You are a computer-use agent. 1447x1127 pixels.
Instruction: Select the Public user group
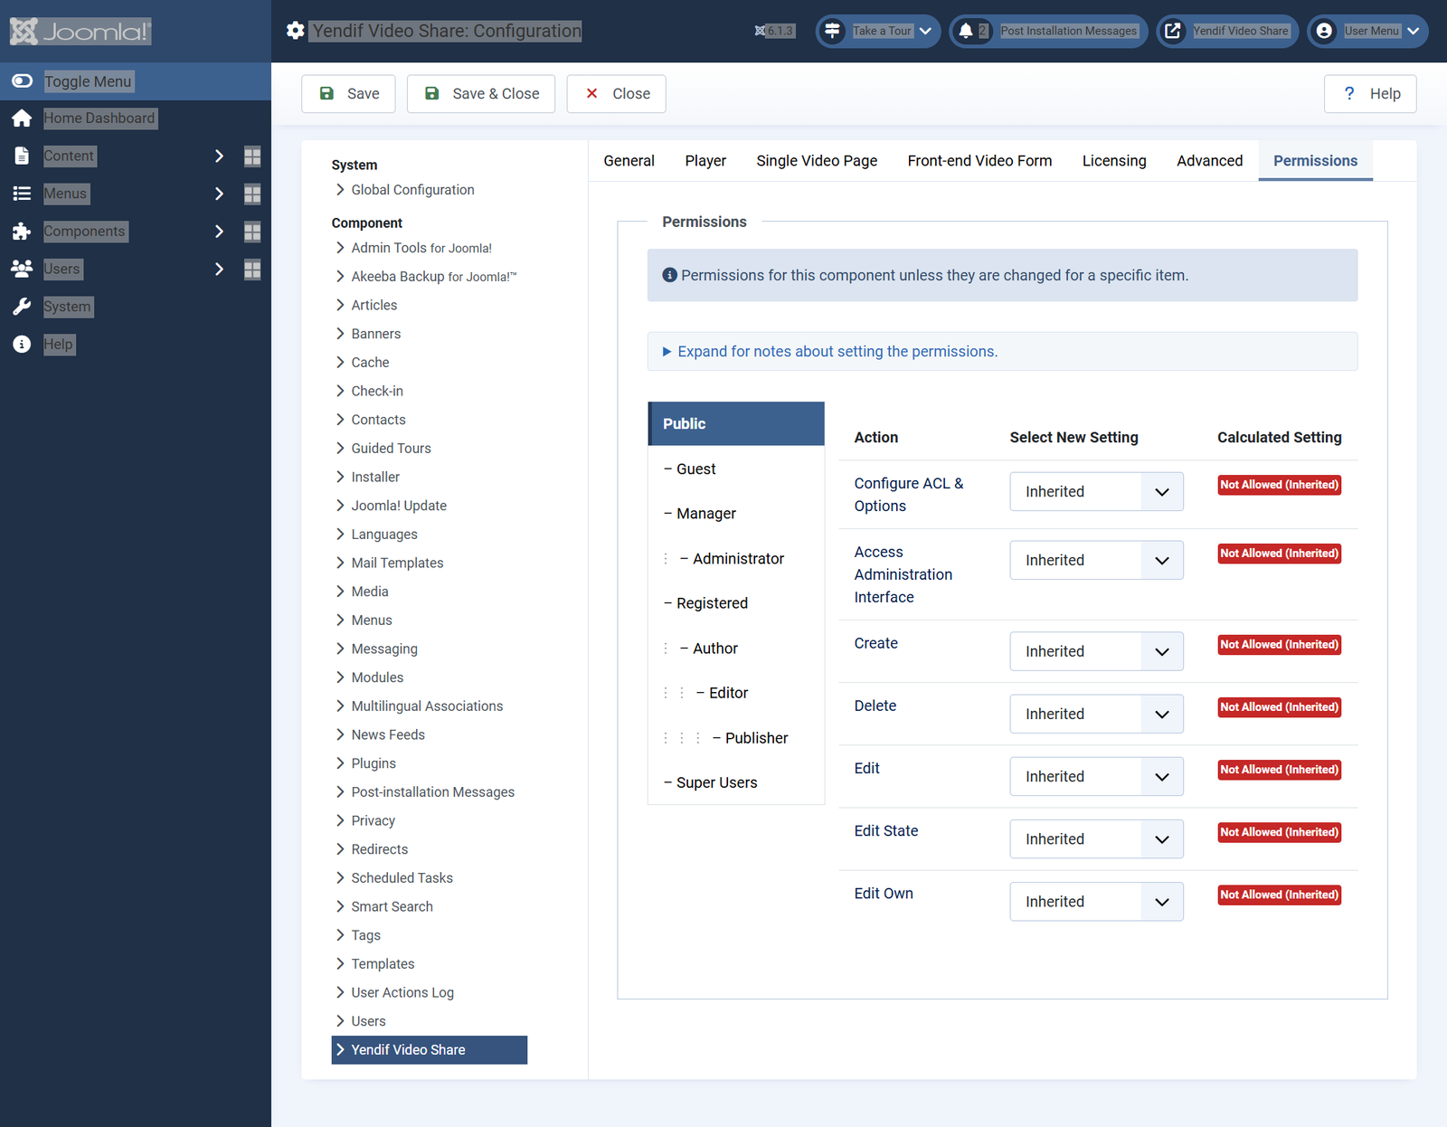[736, 423]
